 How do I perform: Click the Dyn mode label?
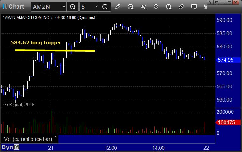point(7,147)
